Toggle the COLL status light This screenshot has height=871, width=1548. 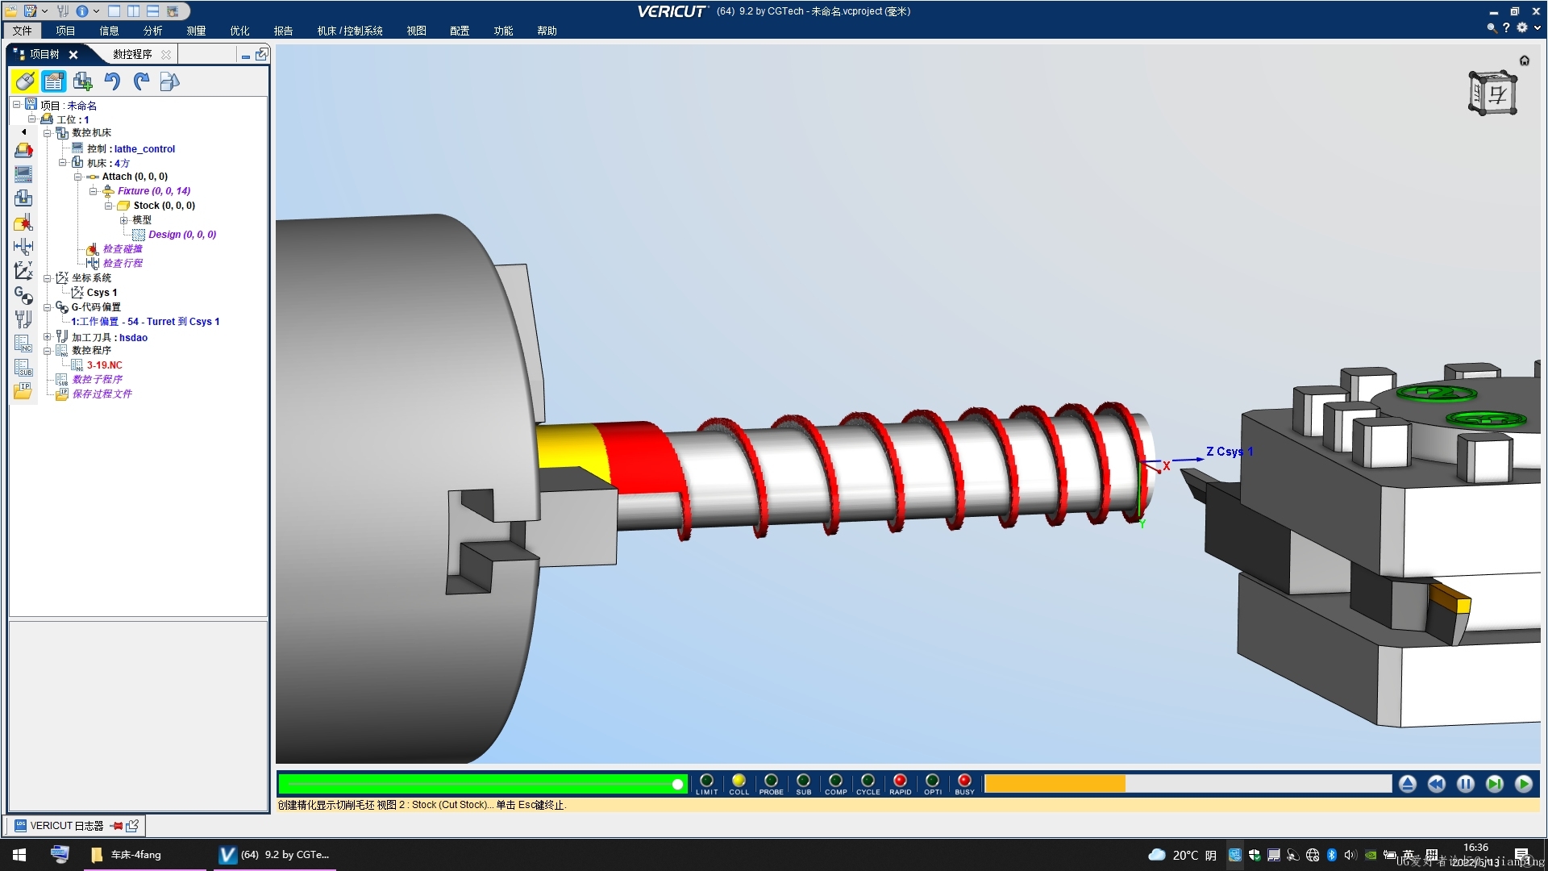[x=739, y=781]
